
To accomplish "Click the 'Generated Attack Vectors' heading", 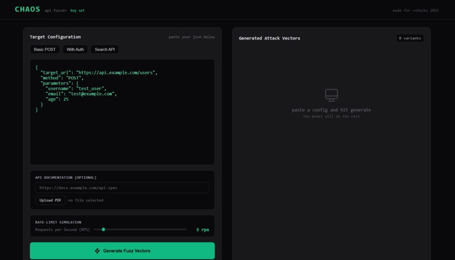I will click(x=269, y=38).
